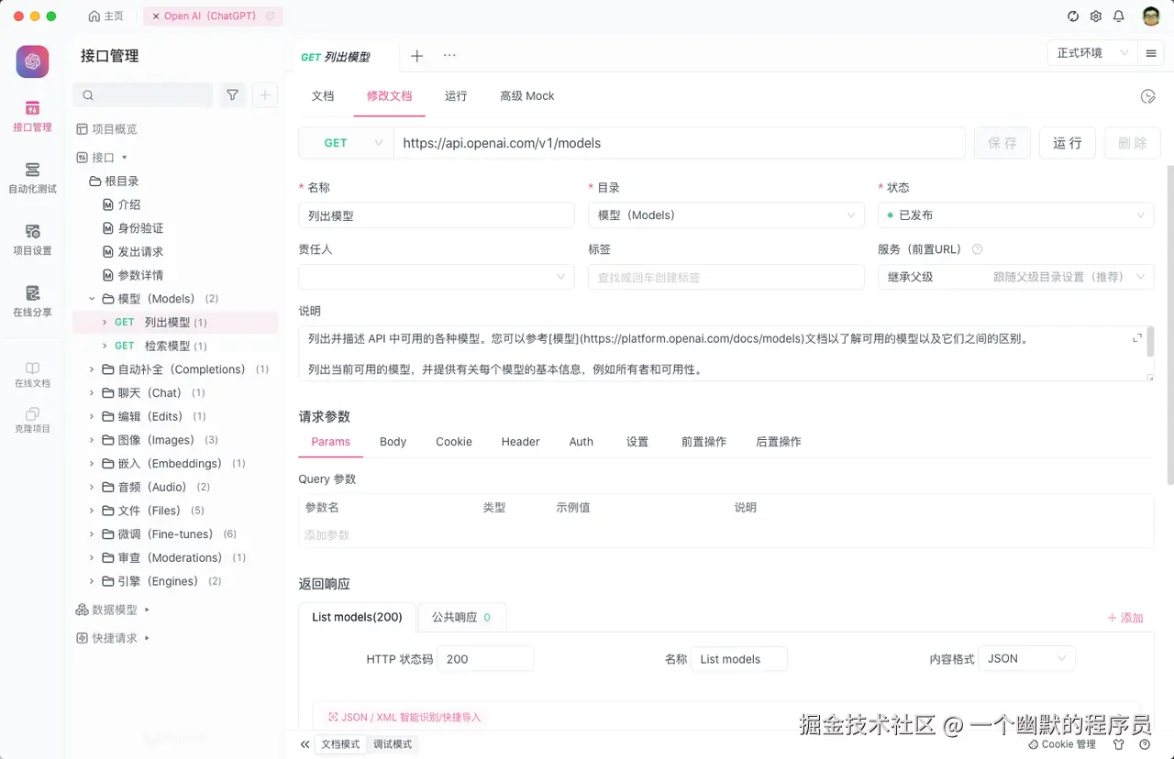Image resolution: width=1174 pixels, height=759 pixels.
Task: Expand the 快捷请求 section
Action: (x=148, y=638)
